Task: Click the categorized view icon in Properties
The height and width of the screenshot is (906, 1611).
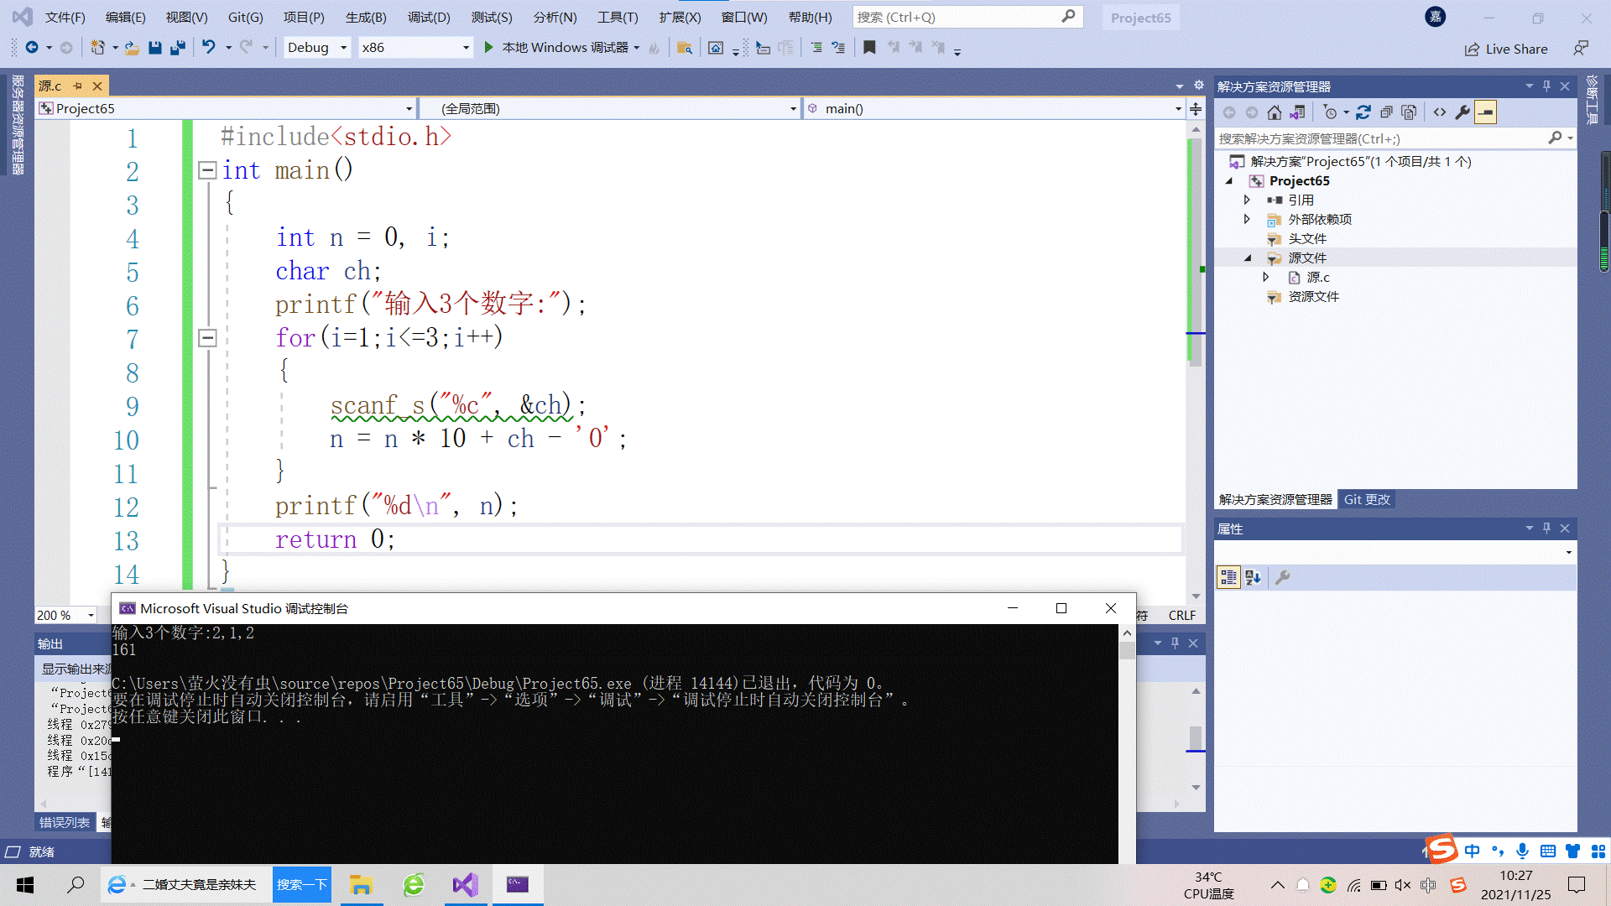Action: (1228, 577)
